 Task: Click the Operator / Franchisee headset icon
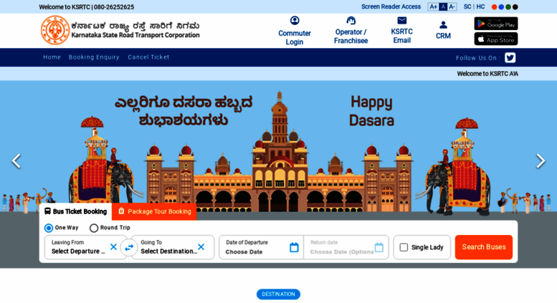tap(351, 21)
